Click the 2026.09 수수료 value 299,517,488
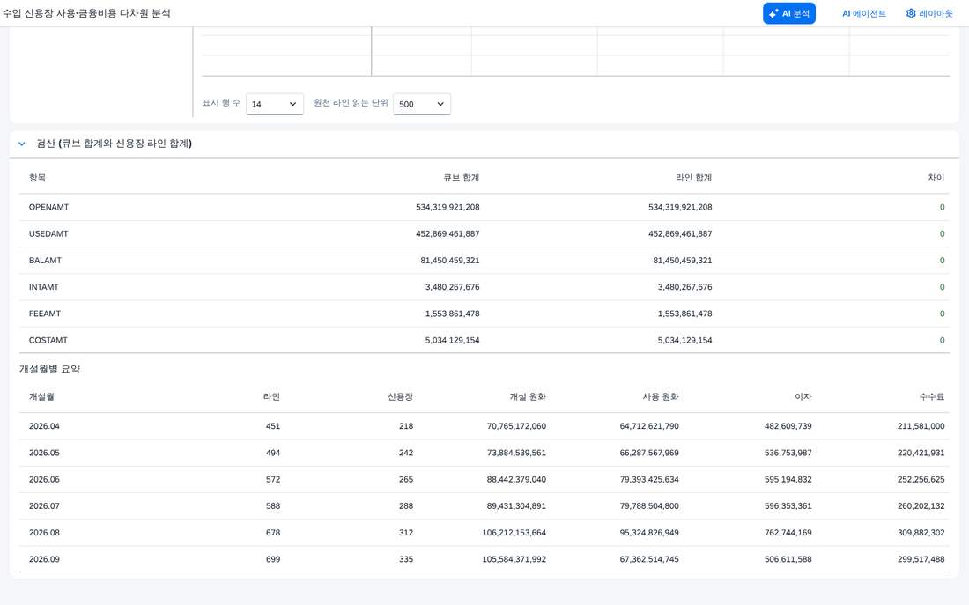969x605 pixels. click(x=921, y=559)
